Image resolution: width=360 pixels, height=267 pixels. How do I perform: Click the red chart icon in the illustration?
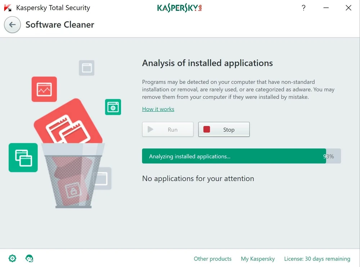[44, 89]
